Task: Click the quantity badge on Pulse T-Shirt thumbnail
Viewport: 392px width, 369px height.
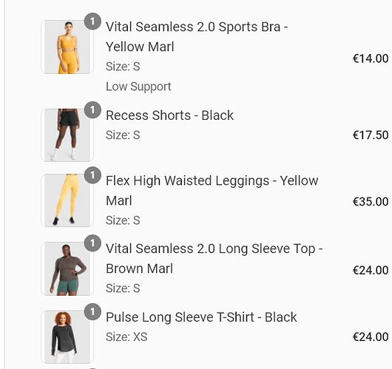Action: (x=92, y=311)
